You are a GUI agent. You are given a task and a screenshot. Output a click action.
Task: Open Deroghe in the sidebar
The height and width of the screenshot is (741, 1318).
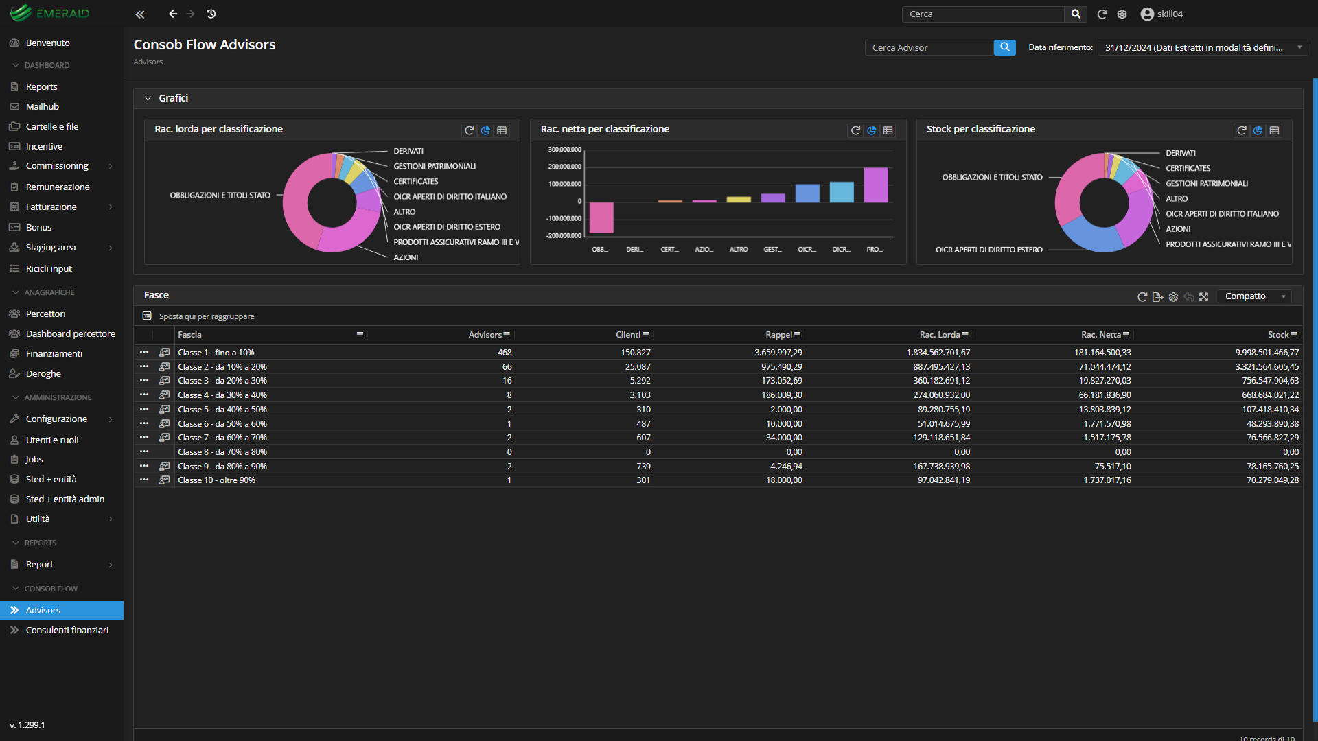[43, 373]
